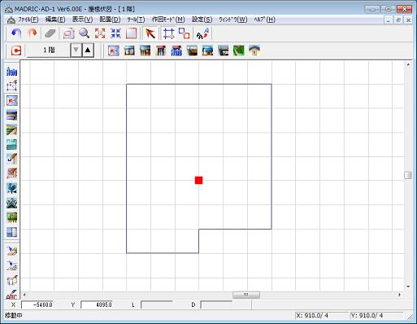The image size is (417, 324).
Task: Open the 1階 floor selector
Action: (49, 50)
